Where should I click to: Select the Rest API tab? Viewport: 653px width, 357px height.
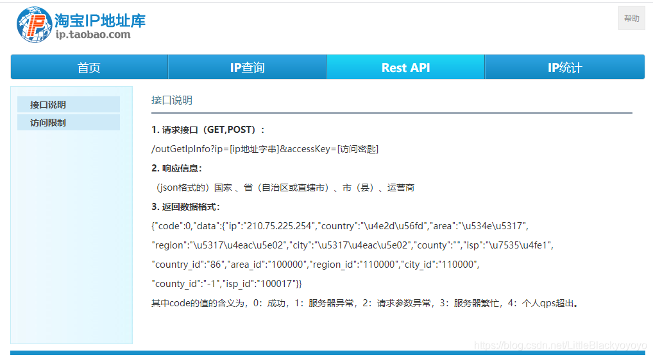pyautogui.click(x=405, y=67)
